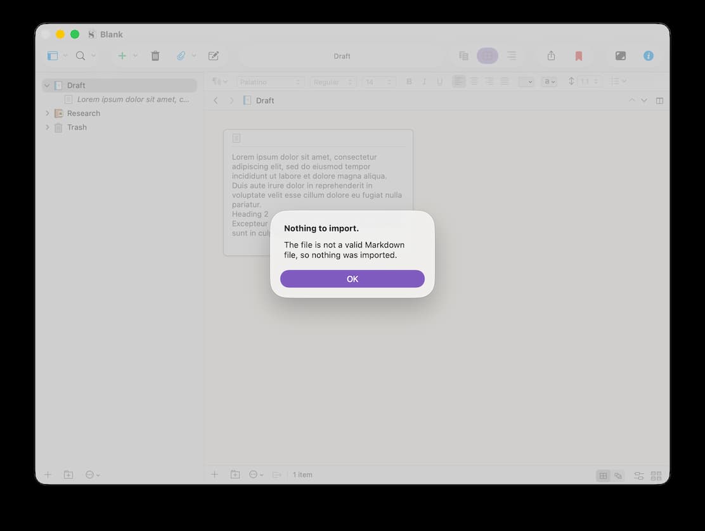This screenshot has width=705, height=531.
Task: Toggle the Corkboard view mode
Action: click(488, 56)
